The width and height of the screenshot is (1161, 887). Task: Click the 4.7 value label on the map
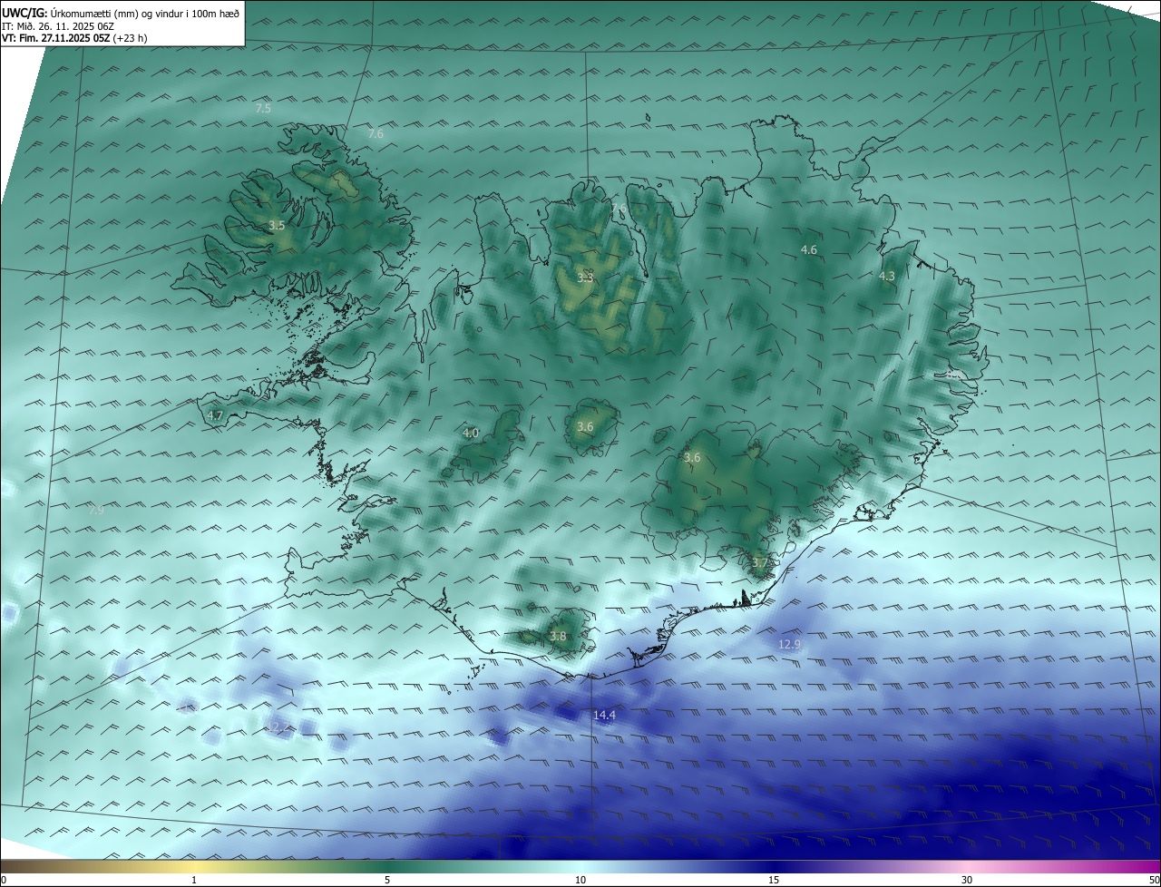click(x=215, y=416)
